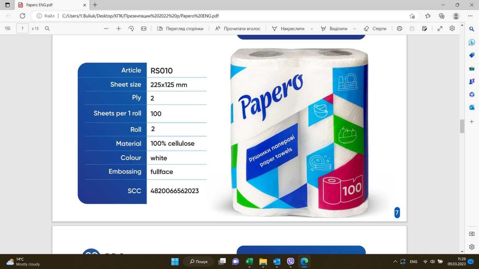The image size is (479, 269).
Task: Go back in browser history
Action: click(9, 16)
